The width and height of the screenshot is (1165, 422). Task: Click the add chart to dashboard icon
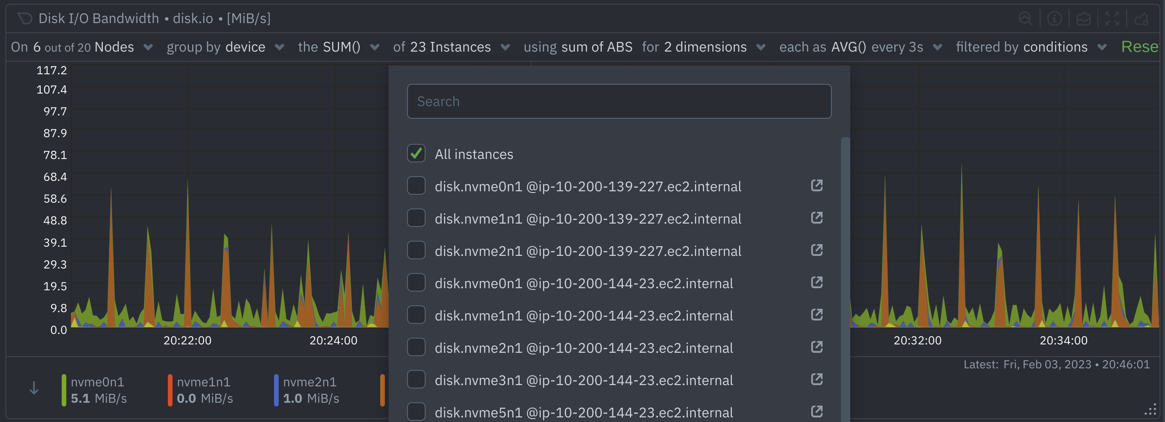pyautogui.click(x=1141, y=18)
